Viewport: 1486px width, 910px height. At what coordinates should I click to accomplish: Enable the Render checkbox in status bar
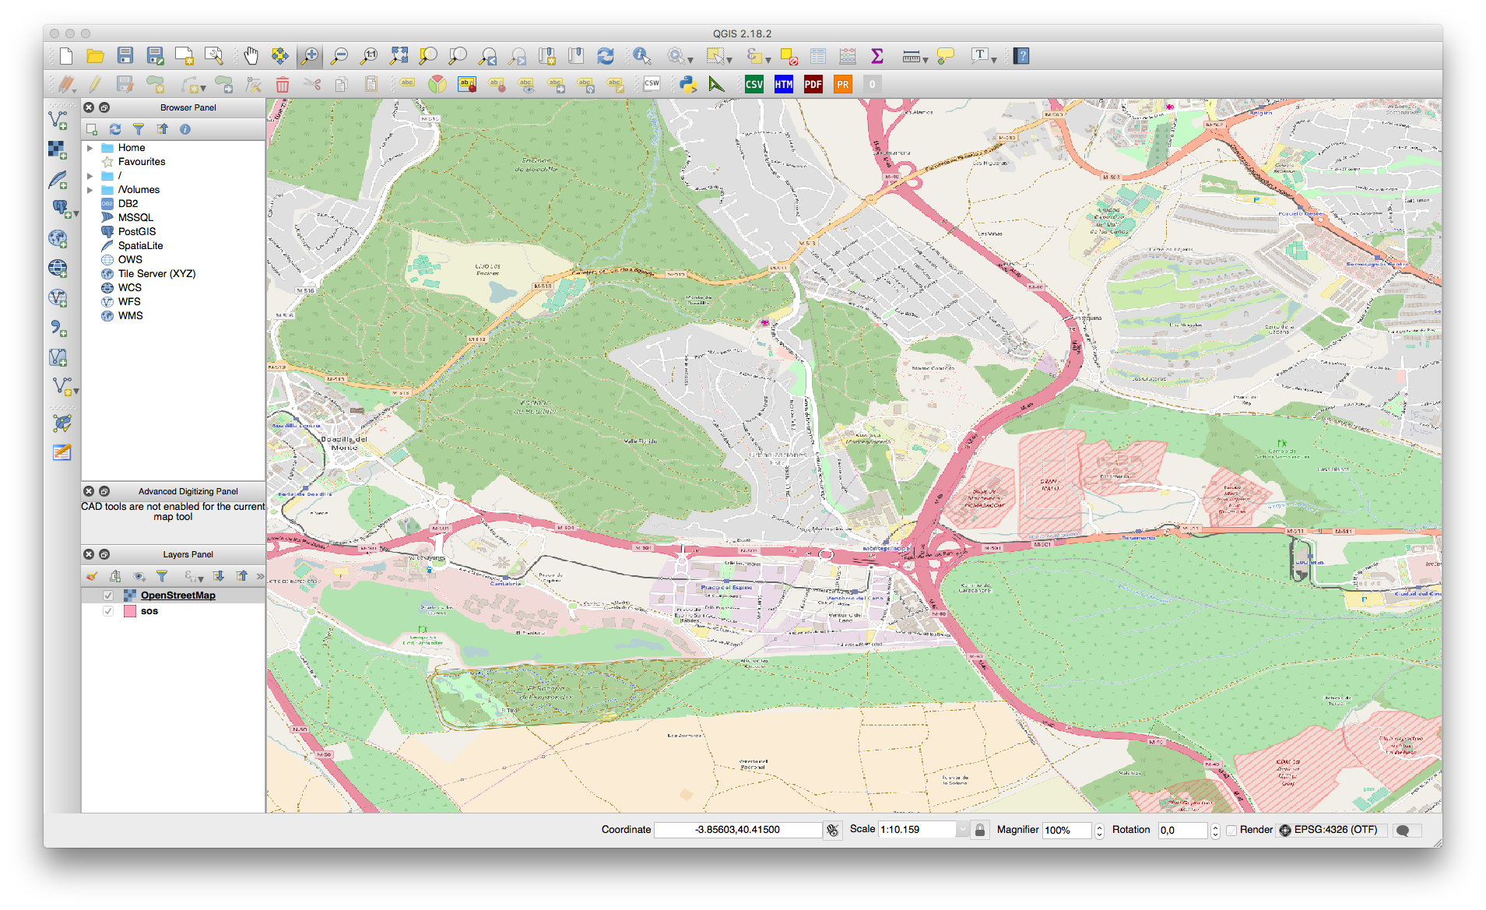point(1231,830)
